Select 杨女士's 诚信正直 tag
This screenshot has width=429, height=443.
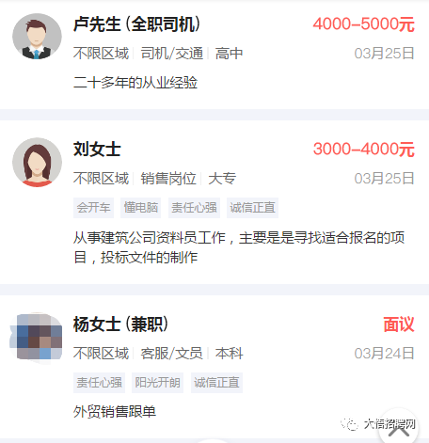(x=216, y=383)
